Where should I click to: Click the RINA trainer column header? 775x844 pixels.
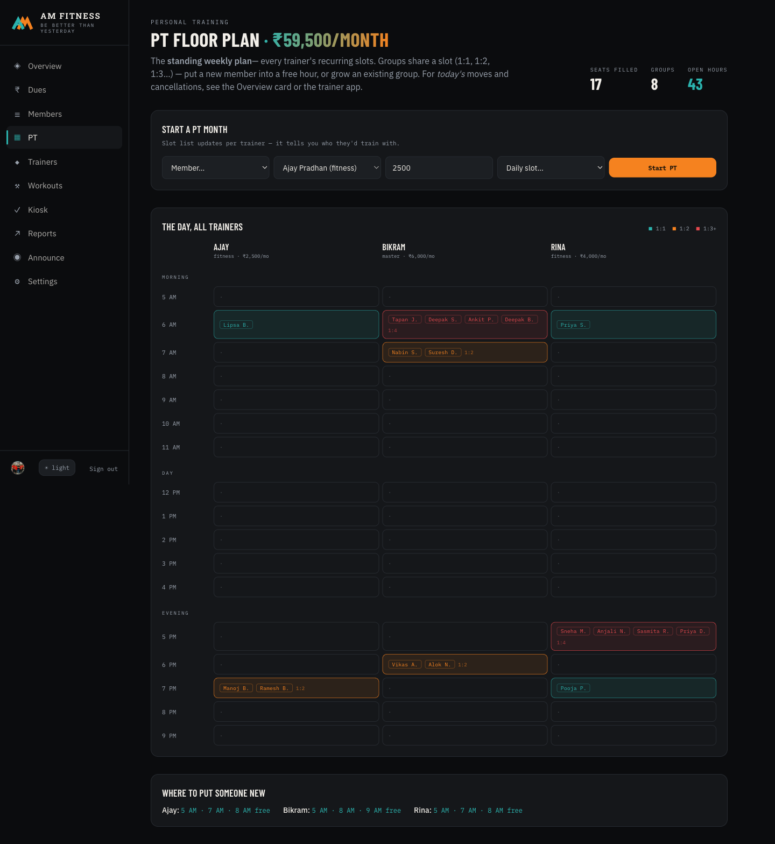(x=558, y=247)
